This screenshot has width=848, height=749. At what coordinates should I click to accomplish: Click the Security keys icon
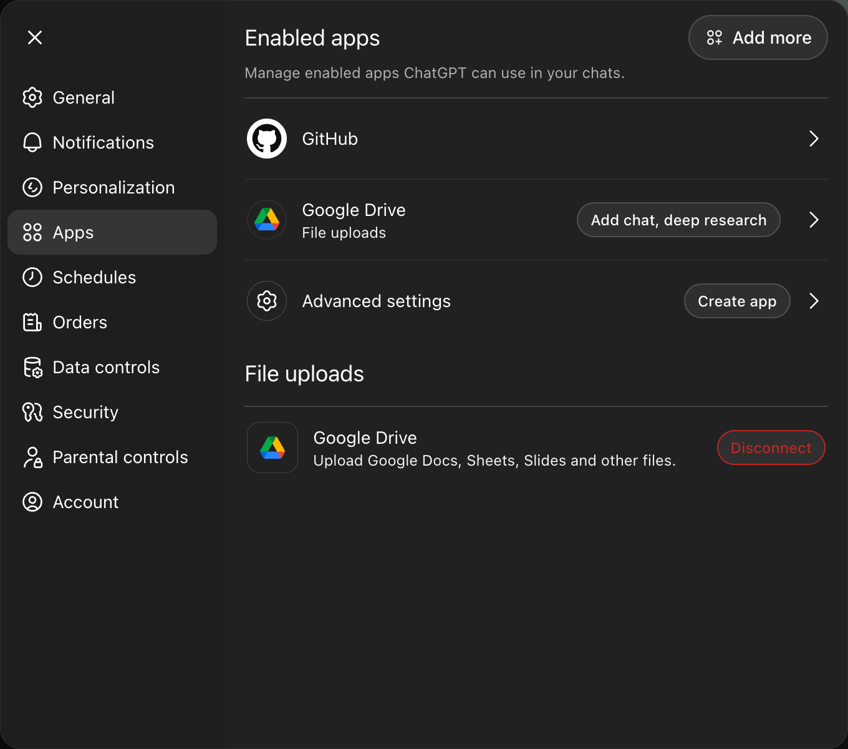click(32, 412)
